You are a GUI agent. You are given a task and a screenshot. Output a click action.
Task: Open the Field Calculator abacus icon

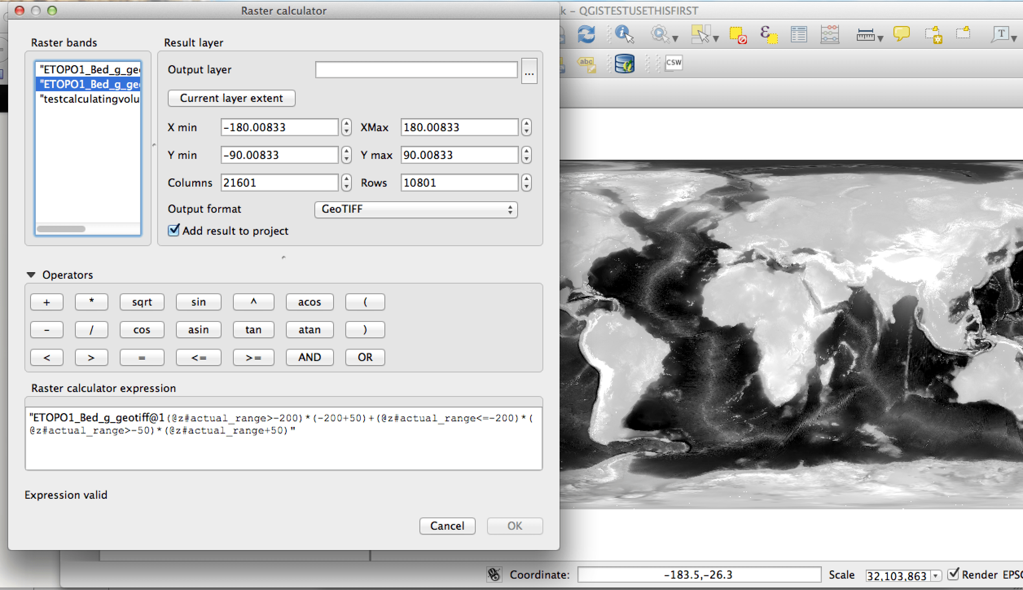tap(830, 35)
